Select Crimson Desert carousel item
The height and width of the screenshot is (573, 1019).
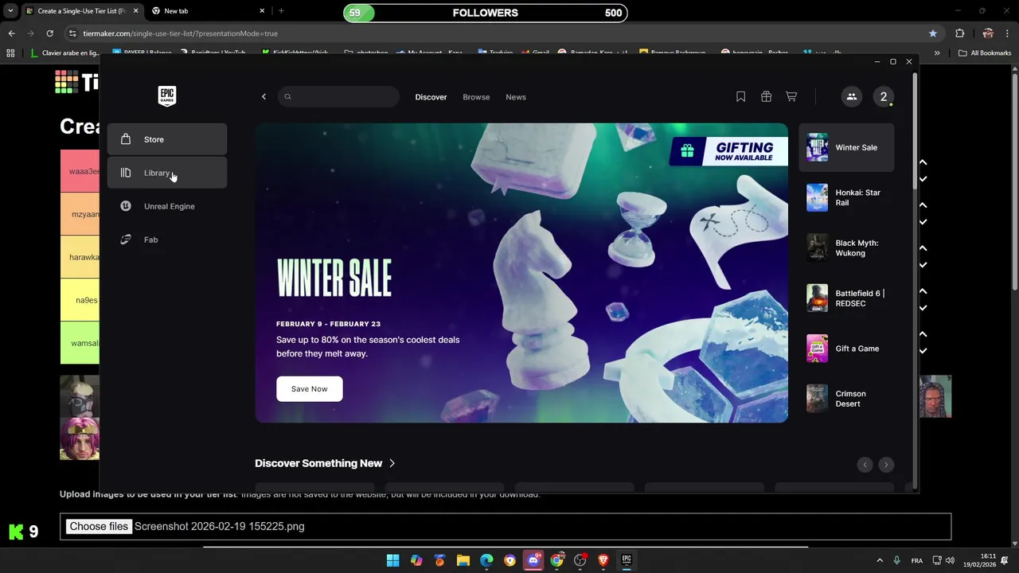[x=846, y=399]
